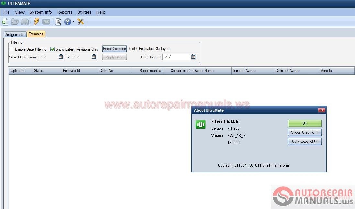Click the UltraMate logo in the About dialog

pyautogui.click(x=201, y=124)
